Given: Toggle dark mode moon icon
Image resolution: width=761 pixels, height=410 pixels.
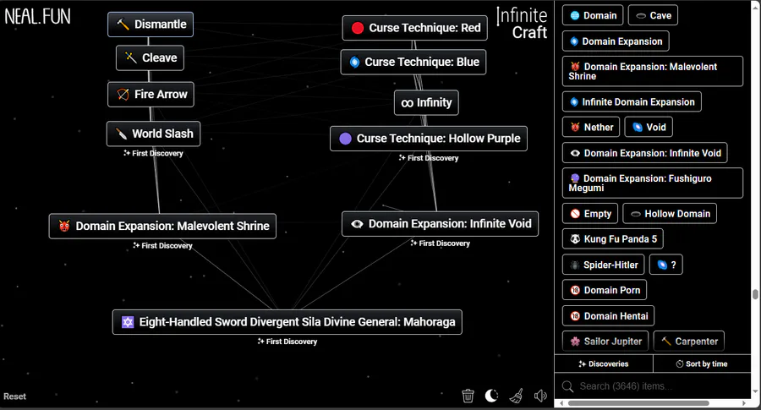Looking at the screenshot, I should point(491,396).
